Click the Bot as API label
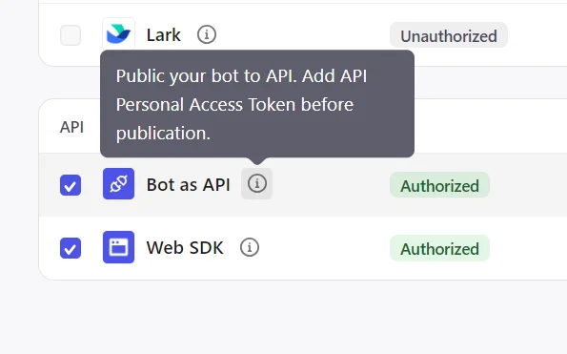The image size is (567, 354). (188, 184)
